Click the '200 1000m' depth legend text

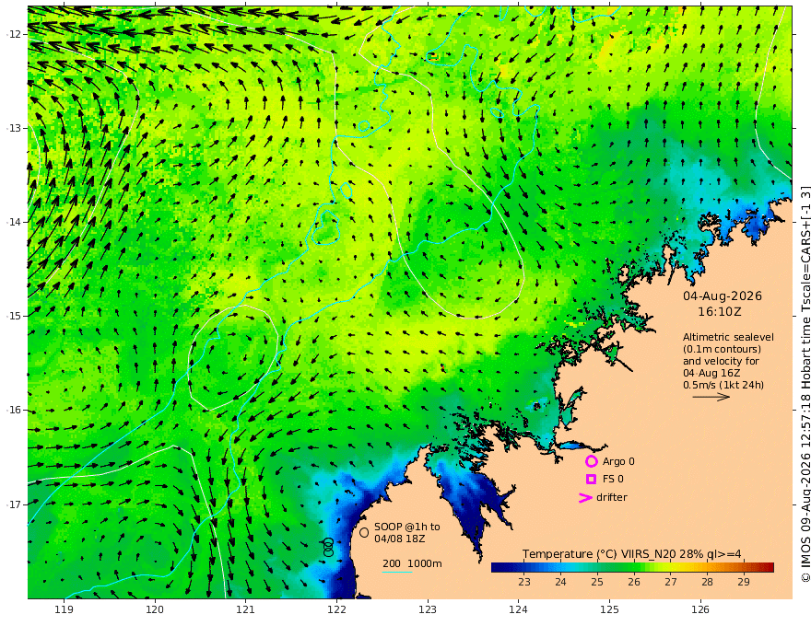[x=412, y=563]
